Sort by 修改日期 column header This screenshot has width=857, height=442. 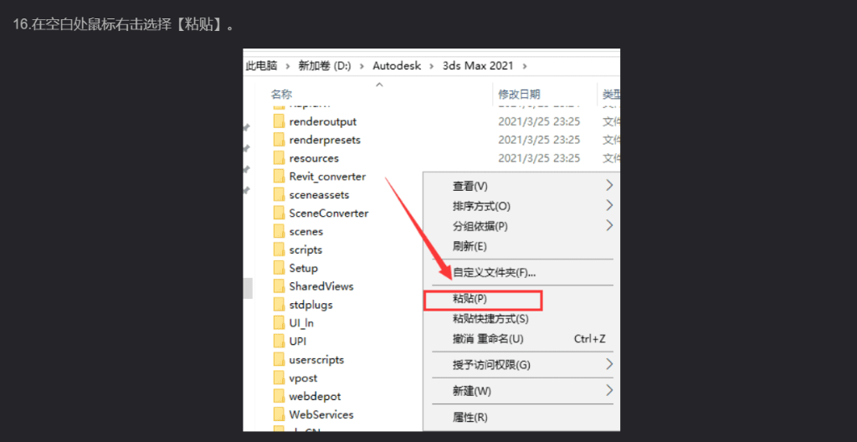tap(519, 95)
